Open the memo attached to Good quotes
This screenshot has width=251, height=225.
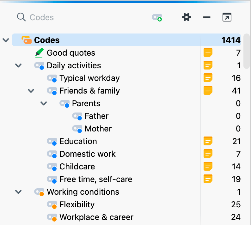click(208, 52)
